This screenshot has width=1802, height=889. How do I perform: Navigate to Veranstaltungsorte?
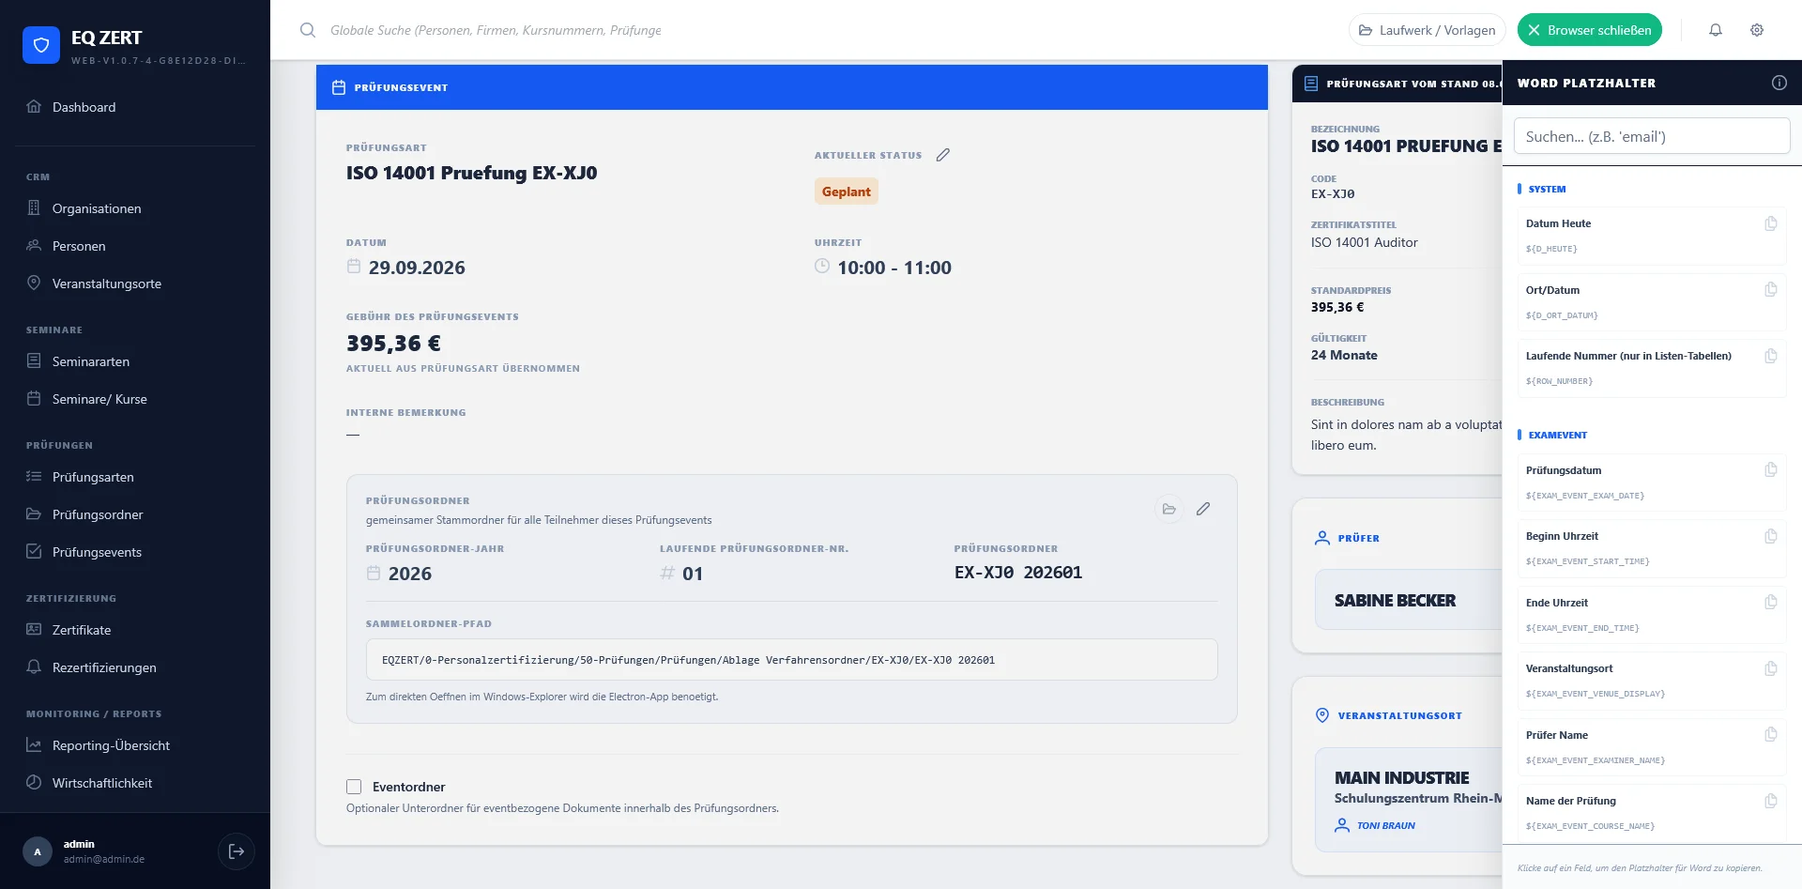[135, 284]
